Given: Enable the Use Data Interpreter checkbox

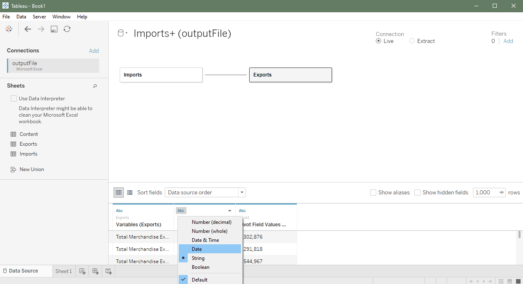Looking at the screenshot, I should click(14, 99).
